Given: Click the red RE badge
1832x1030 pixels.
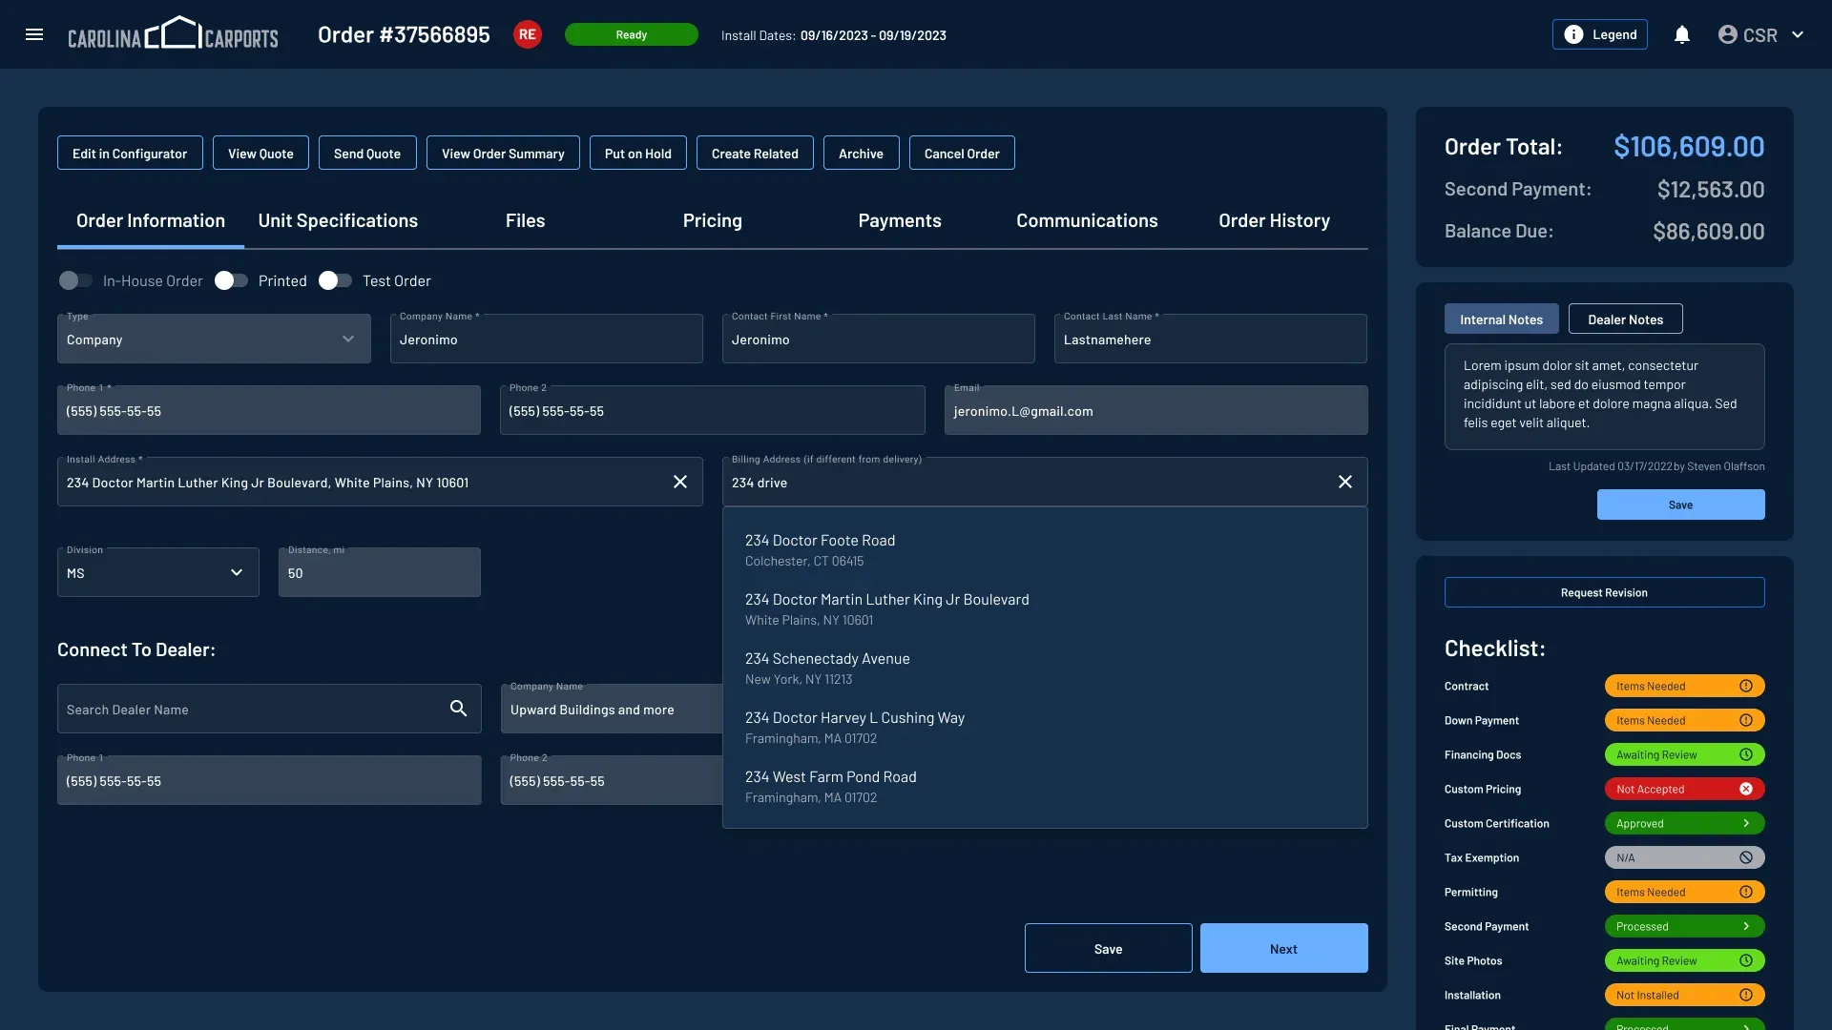Looking at the screenshot, I should click(527, 34).
